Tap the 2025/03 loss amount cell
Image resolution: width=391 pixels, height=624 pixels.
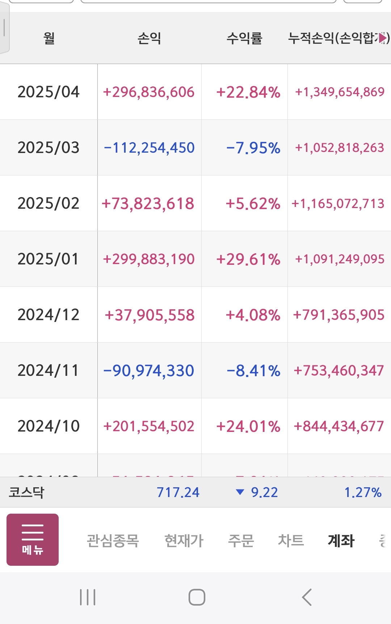coord(149,148)
